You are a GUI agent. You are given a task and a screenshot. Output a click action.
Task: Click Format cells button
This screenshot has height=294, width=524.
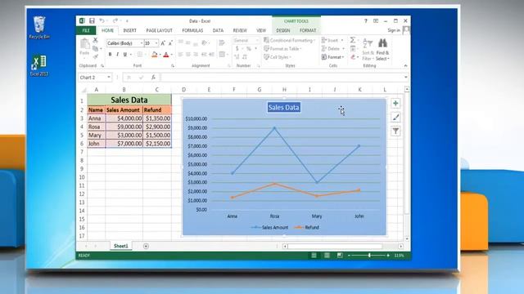click(332, 57)
